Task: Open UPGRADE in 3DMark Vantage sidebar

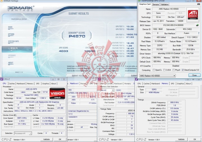Action: (12, 55)
